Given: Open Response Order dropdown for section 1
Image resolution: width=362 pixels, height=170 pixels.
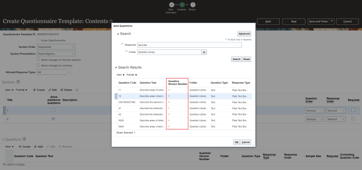Looking at the screenshot, I should pos(336,110).
